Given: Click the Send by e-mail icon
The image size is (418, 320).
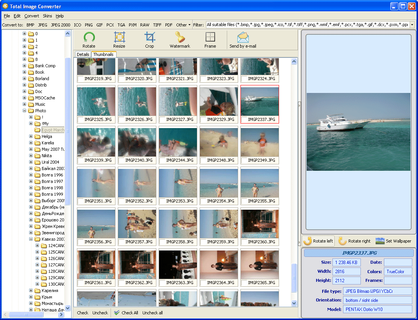Looking at the screenshot, I should [243, 37].
